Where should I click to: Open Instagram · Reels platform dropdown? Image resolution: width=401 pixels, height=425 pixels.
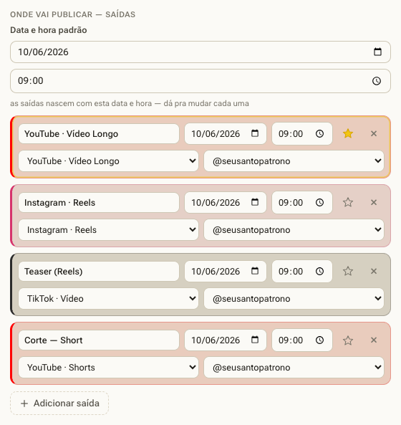(108, 230)
